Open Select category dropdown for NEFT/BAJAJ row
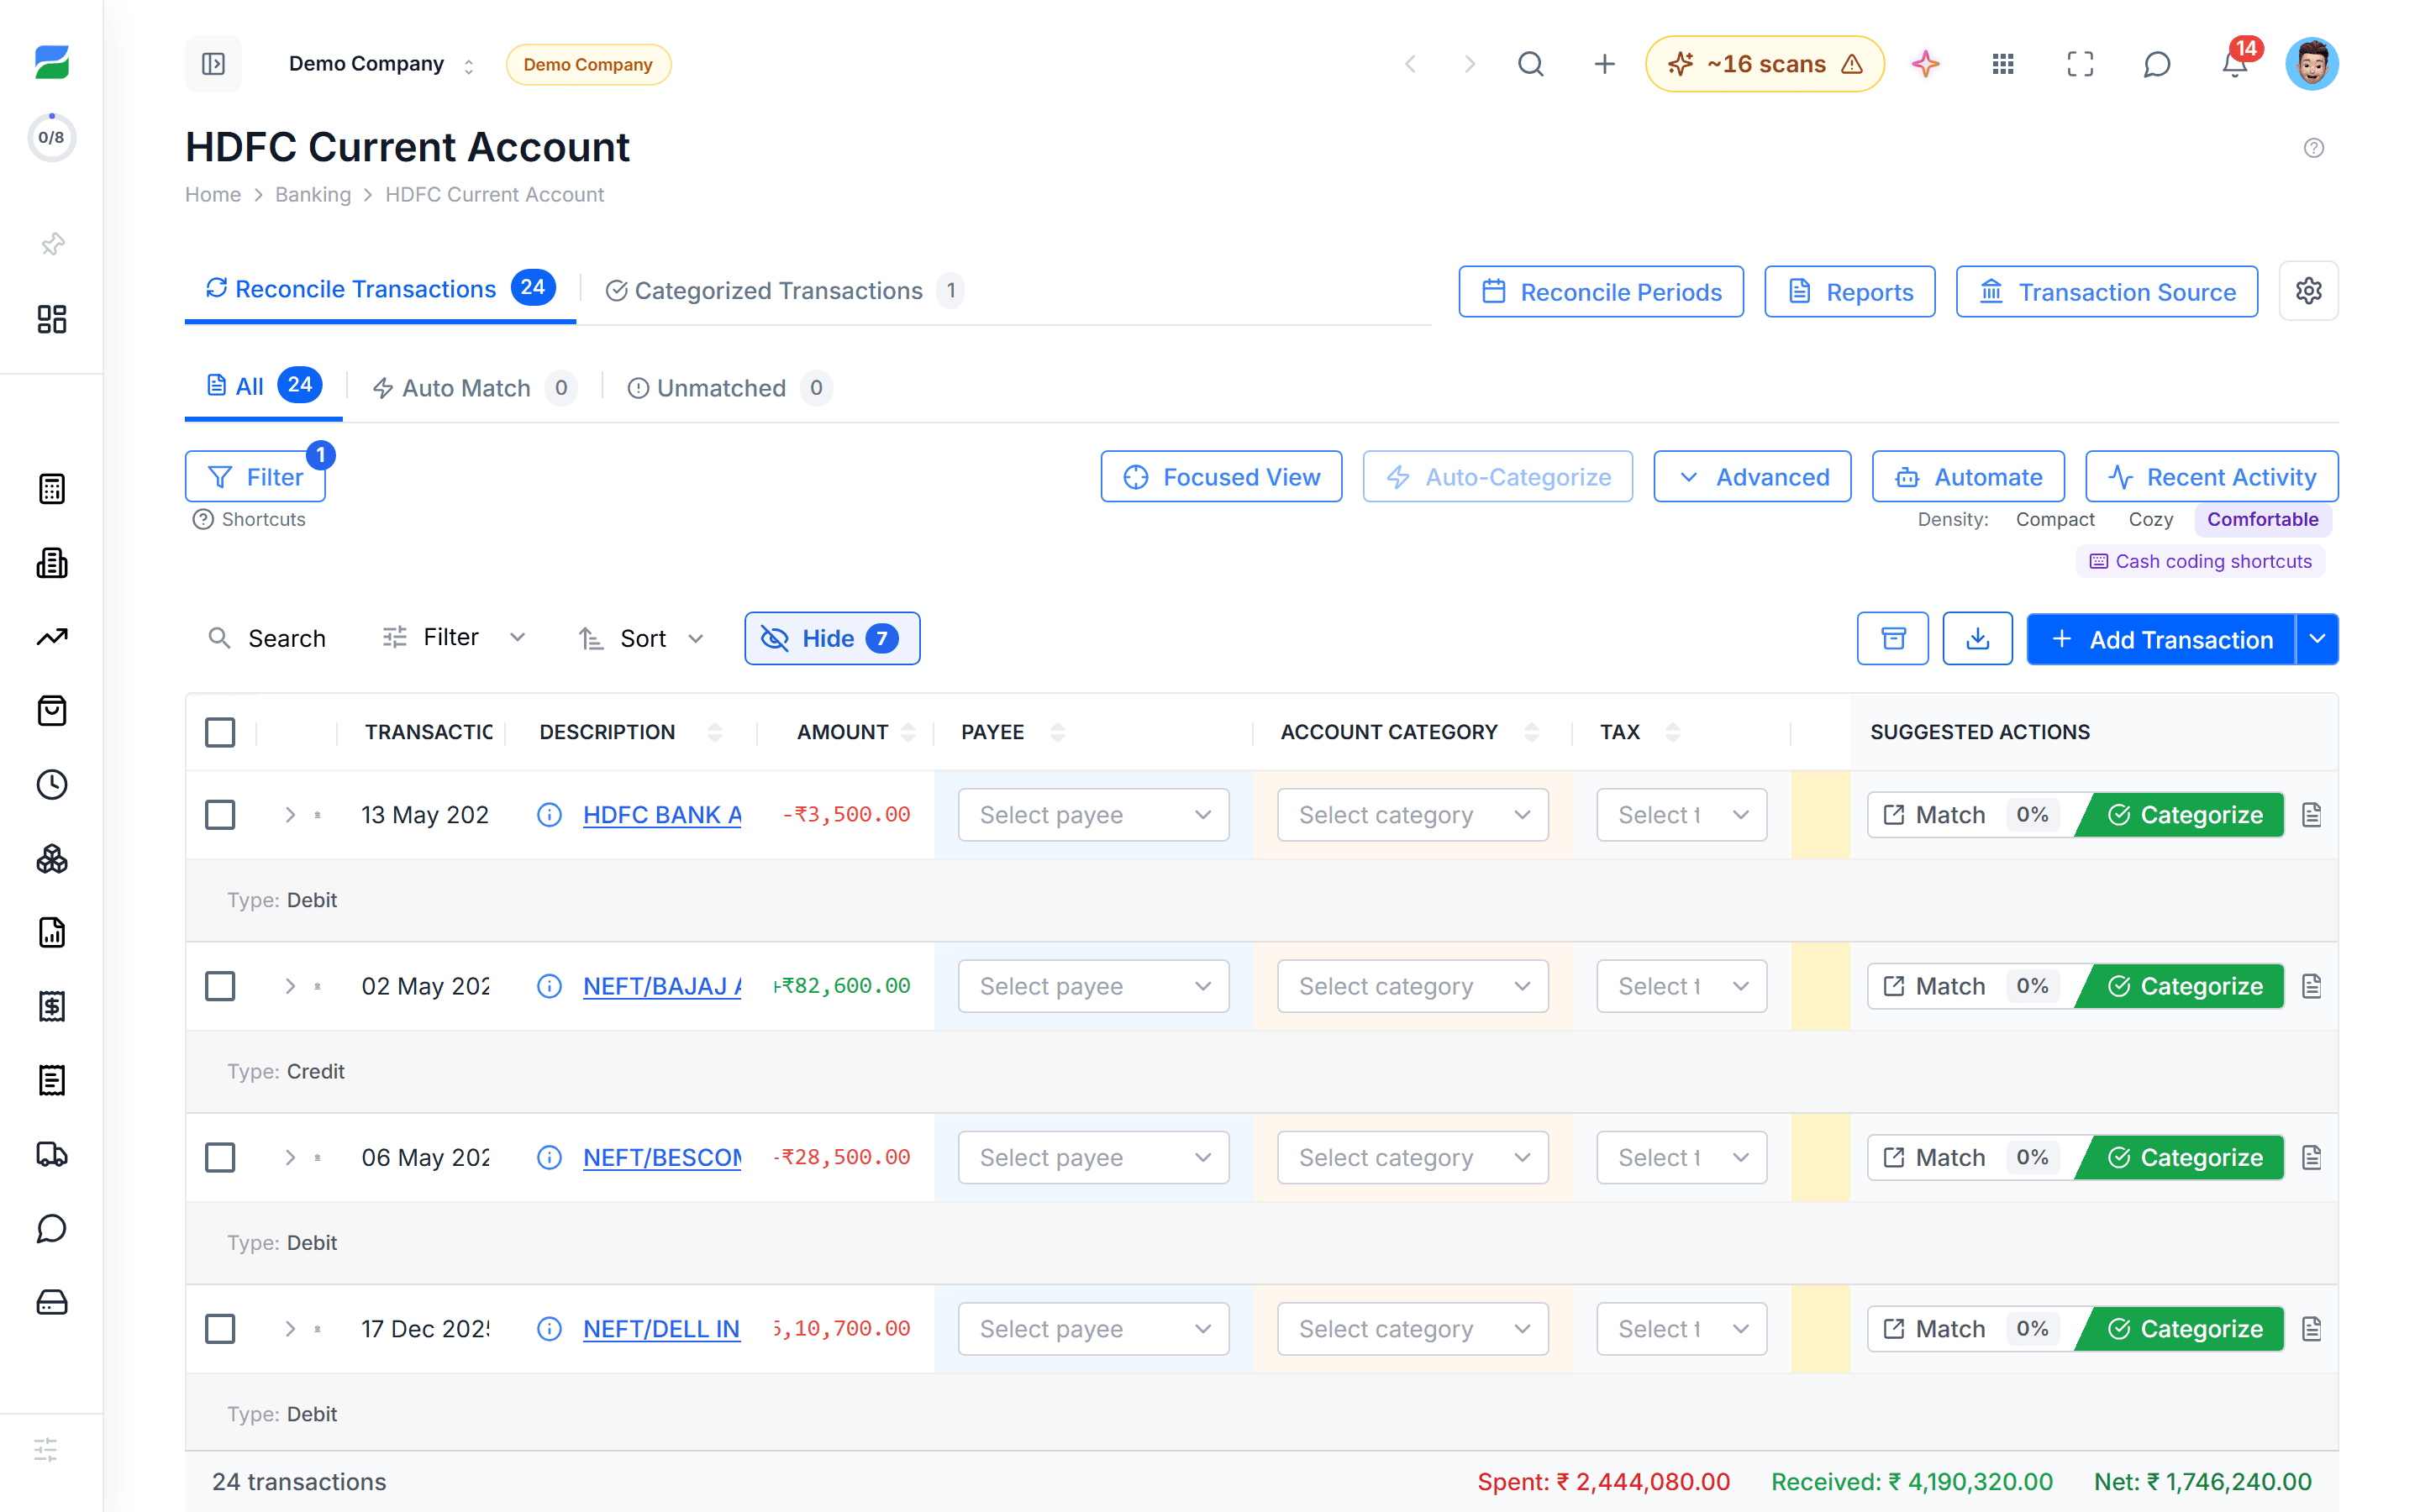The image size is (2420, 1512). (1412, 986)
